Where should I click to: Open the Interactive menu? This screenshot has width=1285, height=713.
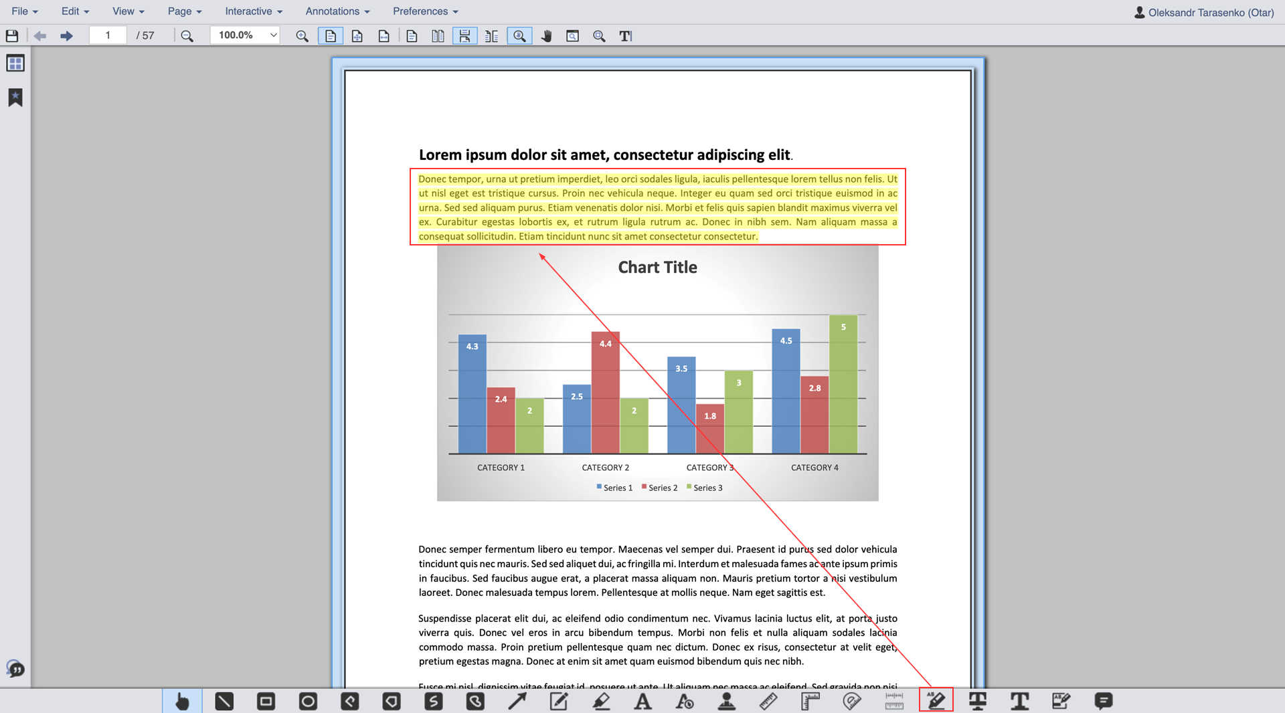(x=253, y=11)
